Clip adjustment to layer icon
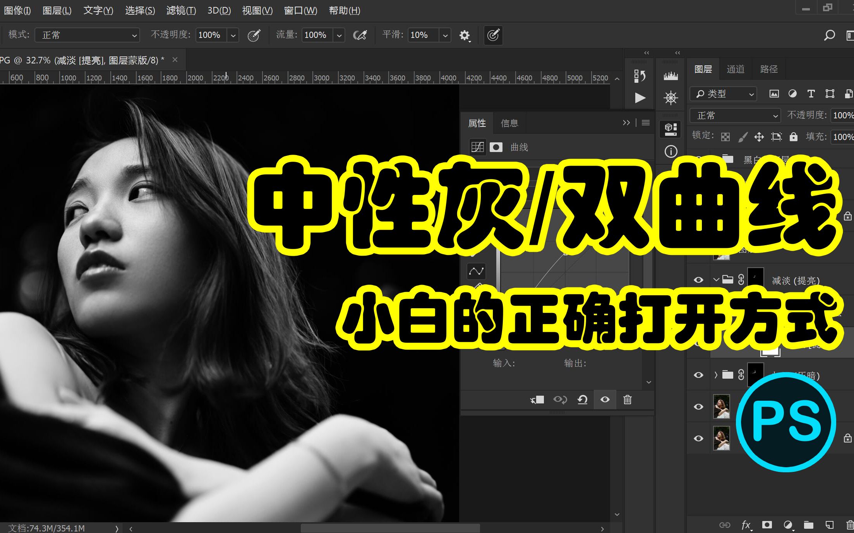The width and height of the screenshot is (854, 533). click(x=537, y=400)
